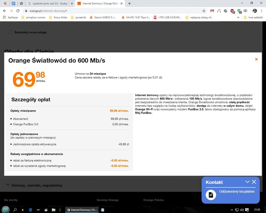Reload the orange.pl page
Image resolution: width=266 pixels, height=213 pixels.
pos(18,11)
